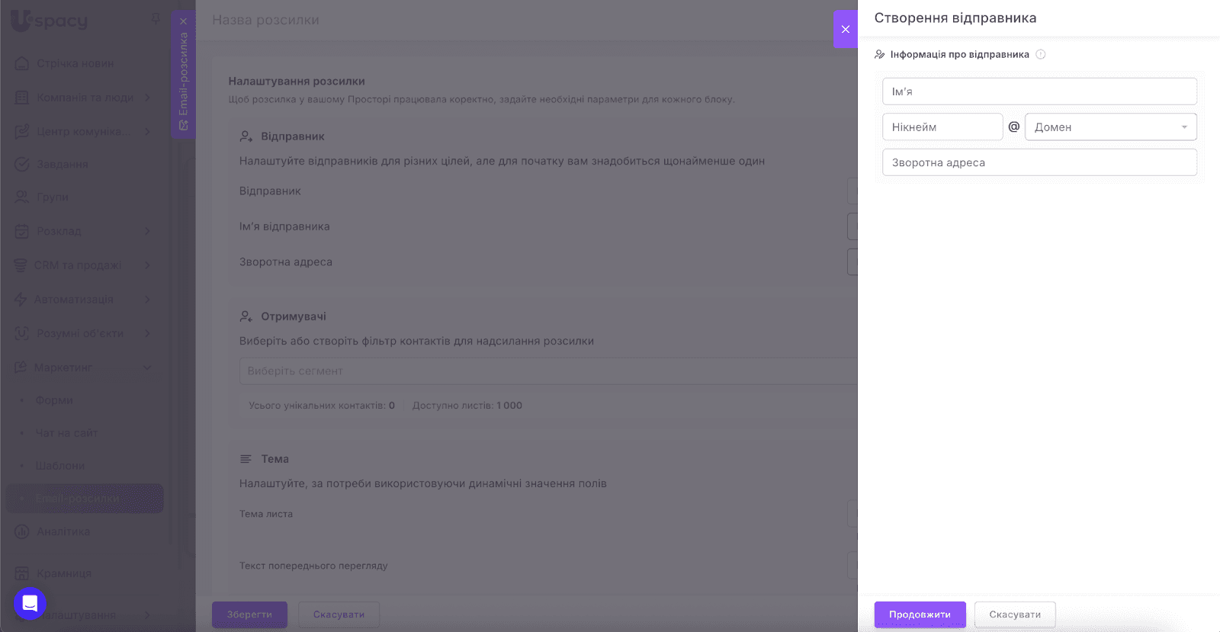Expand the Автоматизація submenu arrow
This screenshot has height=632, width=1220.
click(147, 300)
